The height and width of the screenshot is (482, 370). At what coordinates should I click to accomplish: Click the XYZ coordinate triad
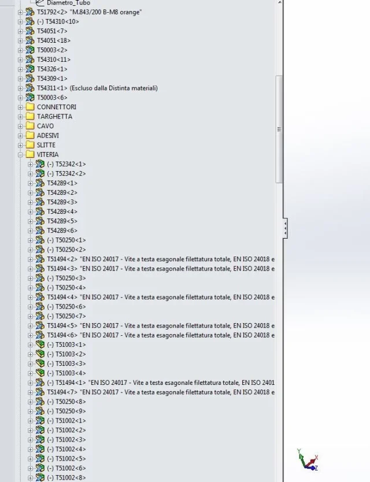point(308,460)
